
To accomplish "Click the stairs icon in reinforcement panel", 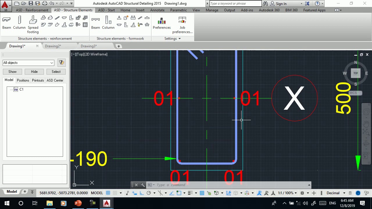I will (x=57, y=18).
